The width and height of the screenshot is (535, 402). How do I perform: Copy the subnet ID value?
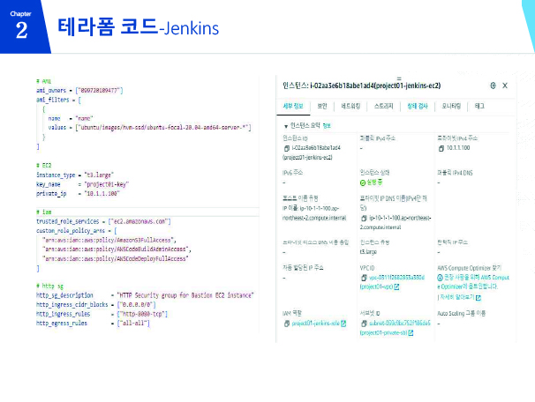[x=364, y=324]
